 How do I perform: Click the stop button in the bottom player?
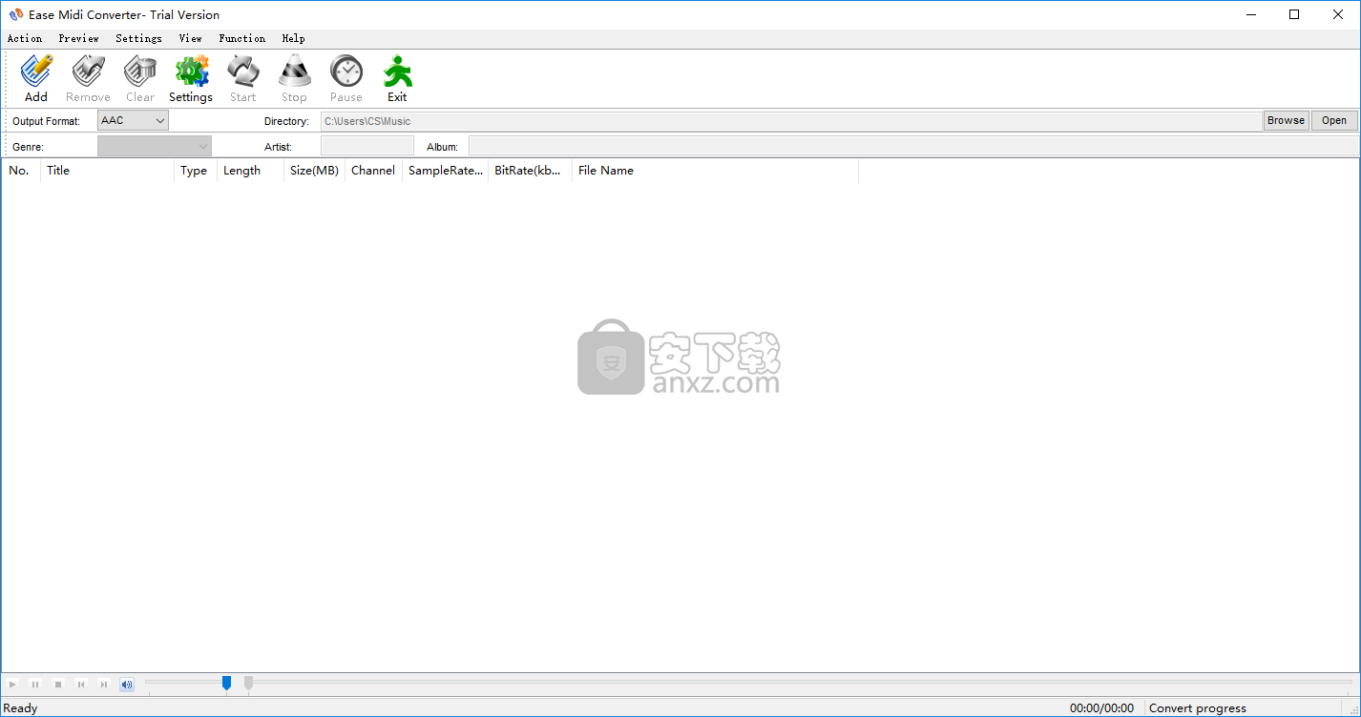coord(58,685)
